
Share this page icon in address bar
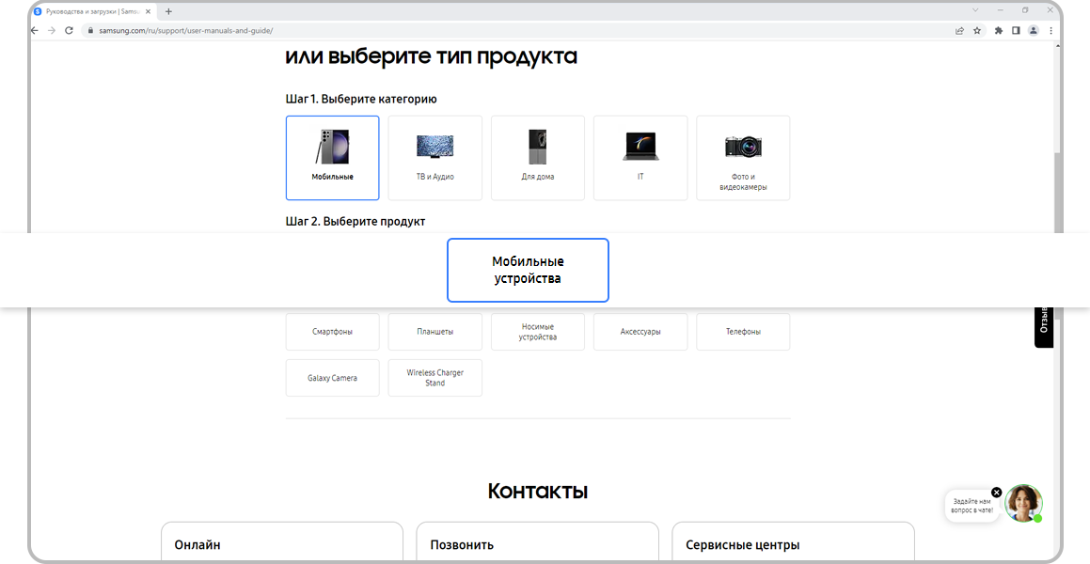[960, 31]
